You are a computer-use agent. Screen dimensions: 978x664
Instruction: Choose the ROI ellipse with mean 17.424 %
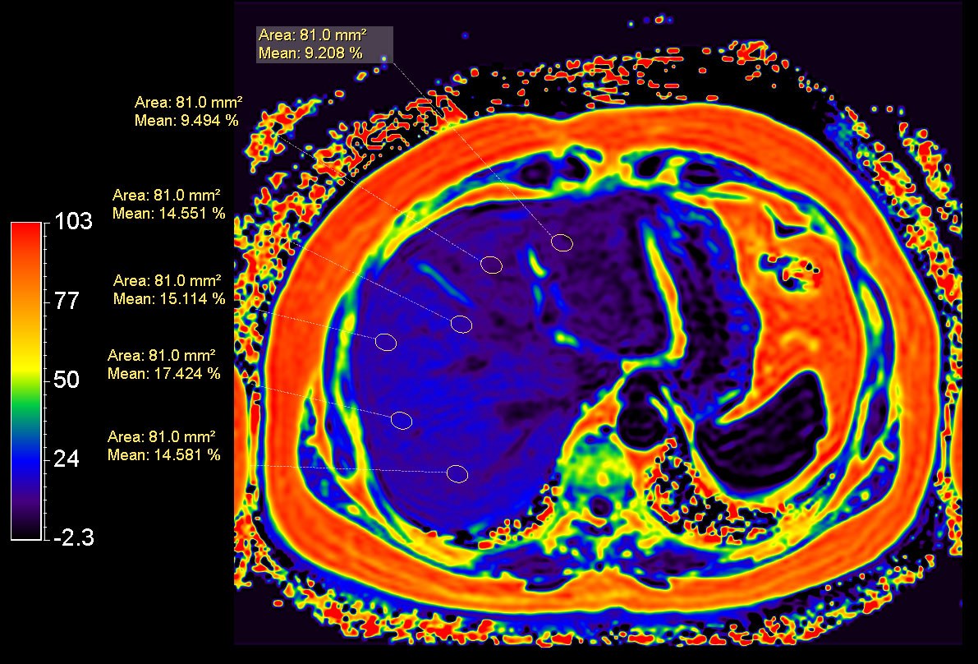[x=402, y=421]
